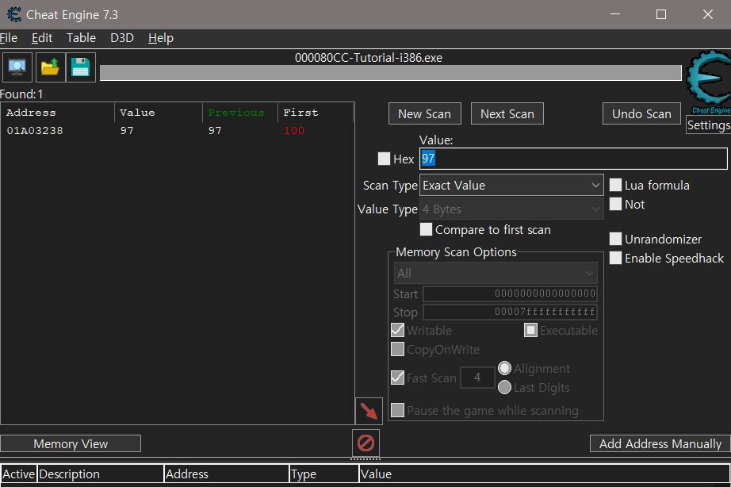Expand the memory region All dropdown
731x487 pixels.
pos(495,274)
